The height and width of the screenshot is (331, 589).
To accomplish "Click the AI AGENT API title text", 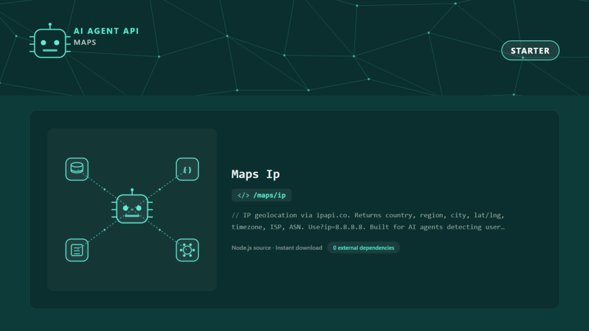I will tap(106, 31).
